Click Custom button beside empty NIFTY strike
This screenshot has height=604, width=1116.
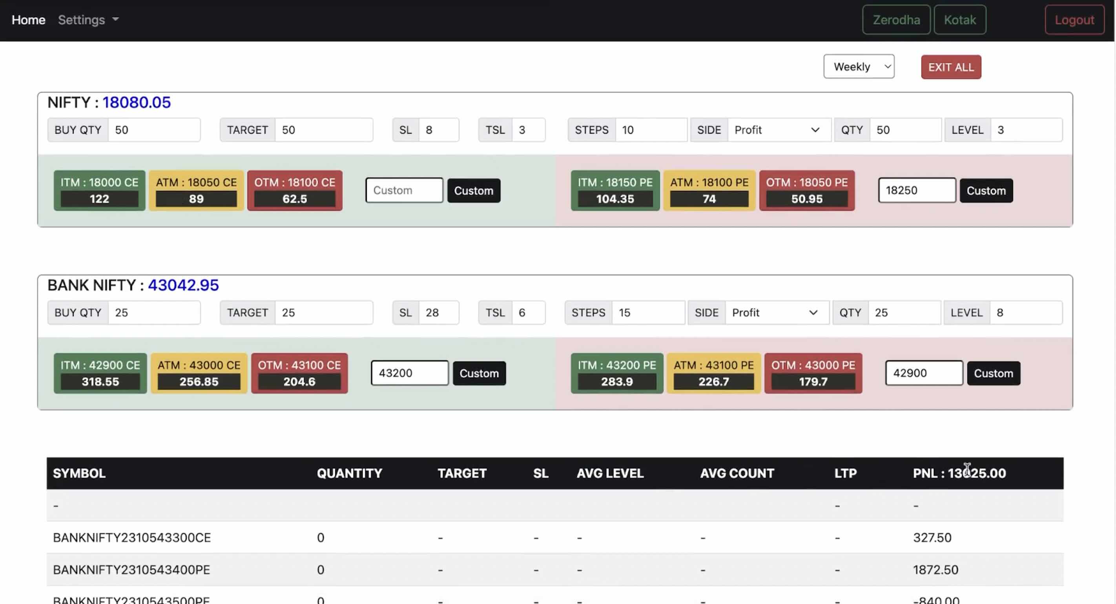point(474,191)
